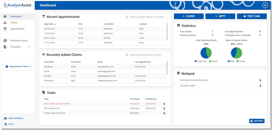This screenshot has height=131, width=273.
Task: Click the Appointment Timer stopwatch icon
Action: click(x=6, y=67)
